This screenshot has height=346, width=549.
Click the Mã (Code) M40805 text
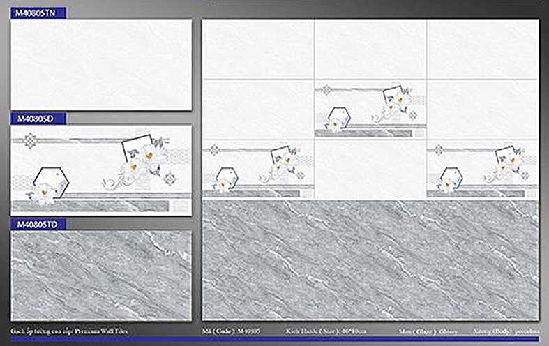(x=231, y=331)
